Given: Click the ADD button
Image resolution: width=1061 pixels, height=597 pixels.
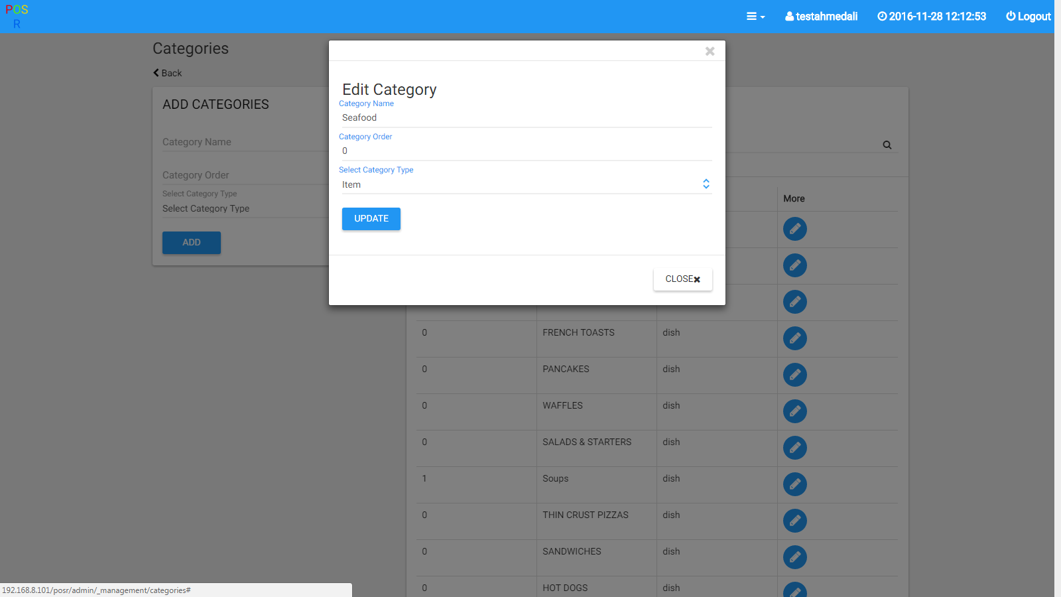Looking at the screenshot, I should pos(191,243).
